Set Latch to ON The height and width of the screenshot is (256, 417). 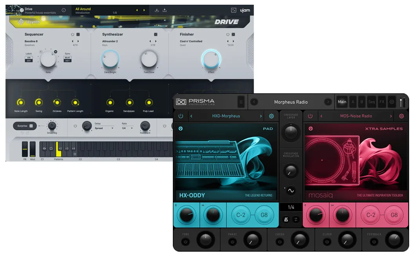coord(29,58)
